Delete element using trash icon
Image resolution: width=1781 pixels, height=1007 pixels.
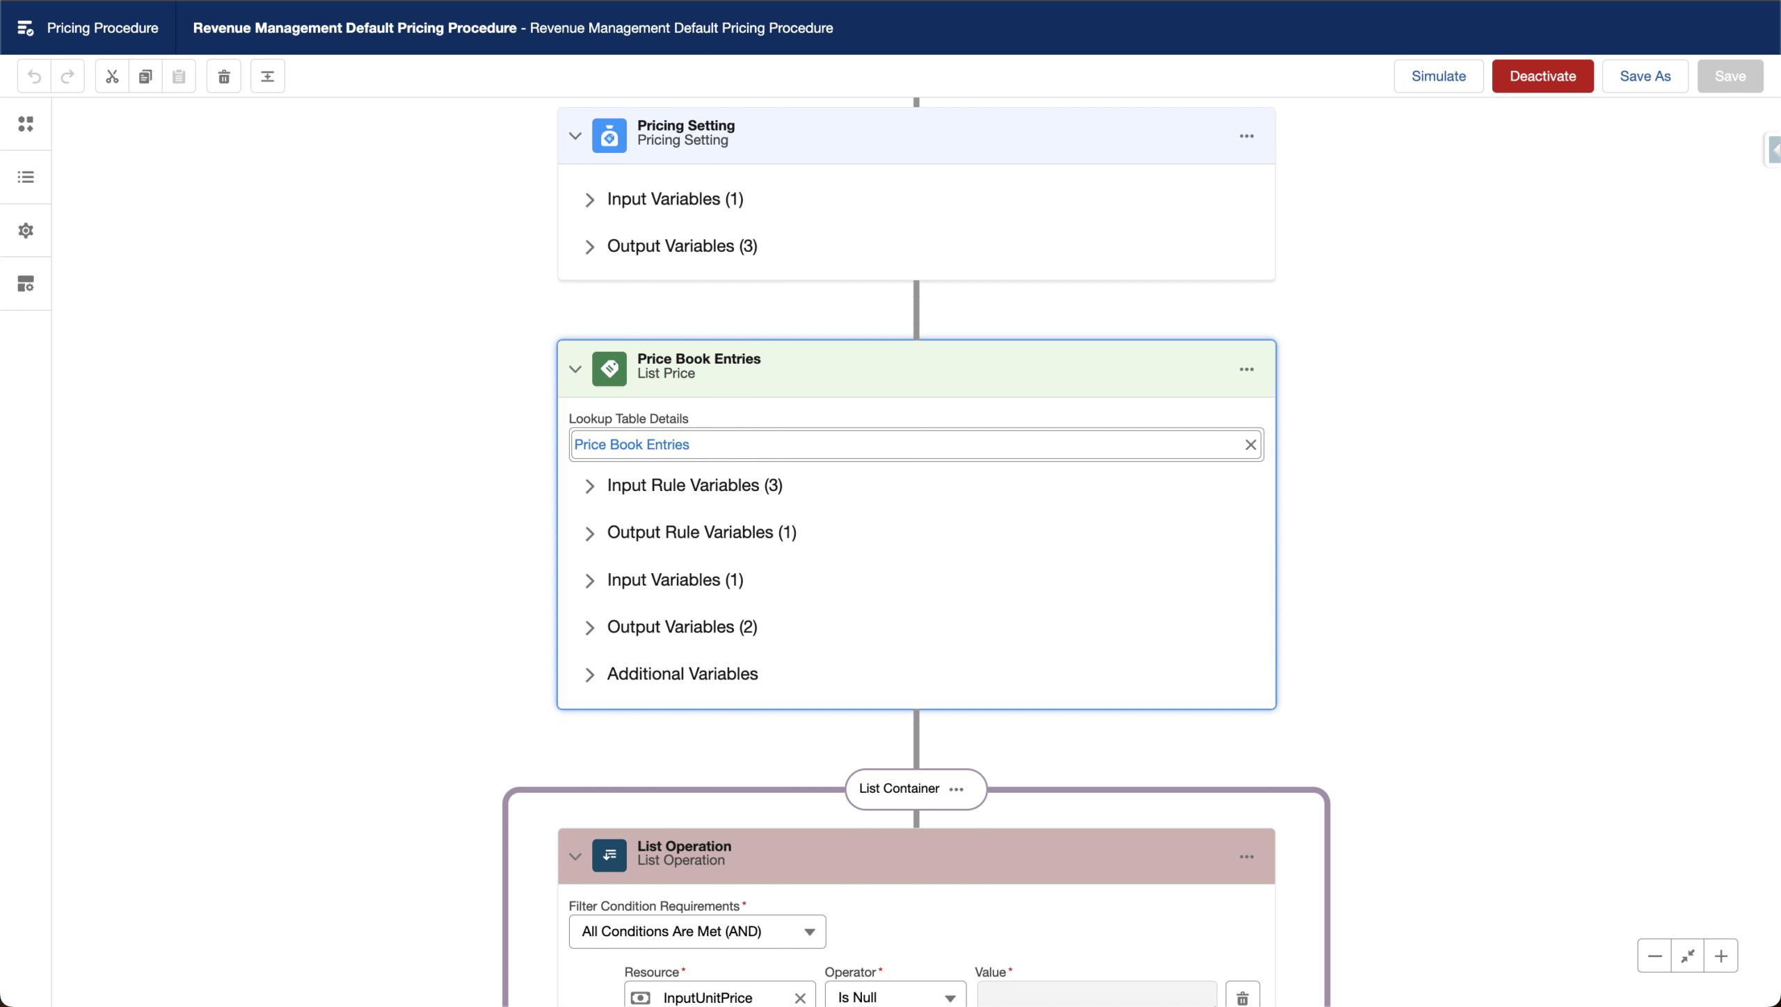[x=223, y=76]
